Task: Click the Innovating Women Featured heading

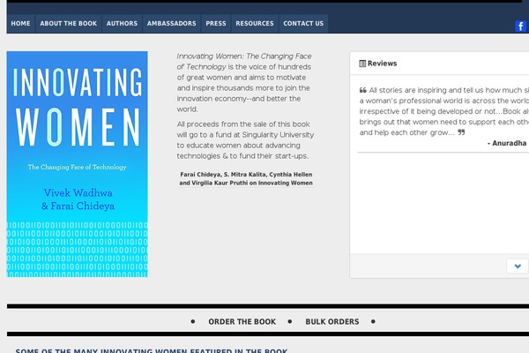Action: click(x=152, y=350)
